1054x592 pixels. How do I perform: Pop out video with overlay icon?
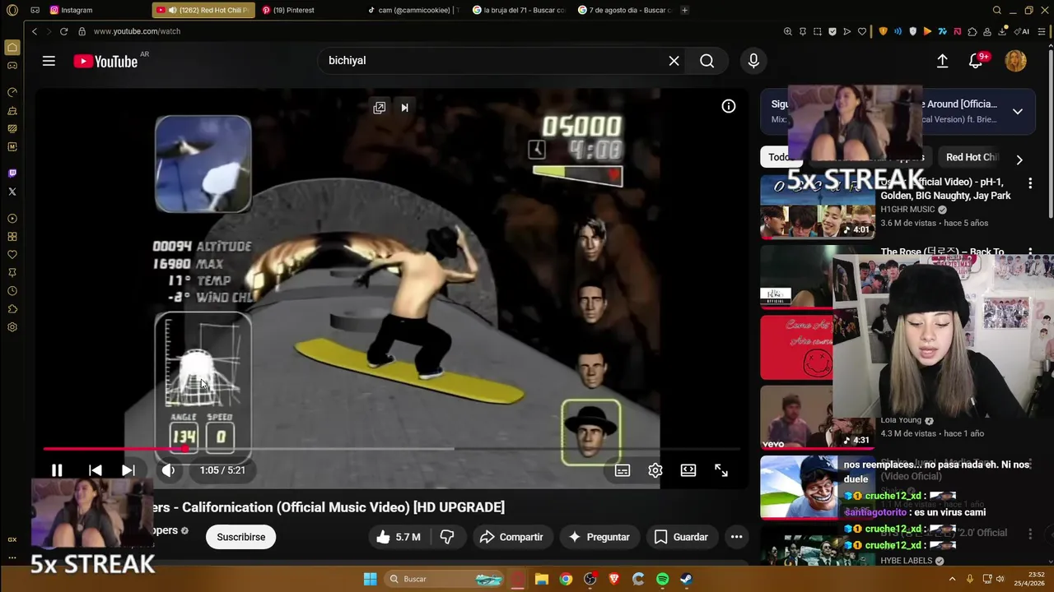click(x=380, y=108)
